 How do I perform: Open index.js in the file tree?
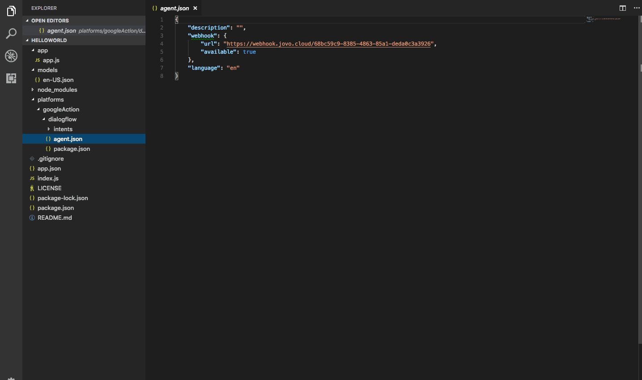point(84,178)
